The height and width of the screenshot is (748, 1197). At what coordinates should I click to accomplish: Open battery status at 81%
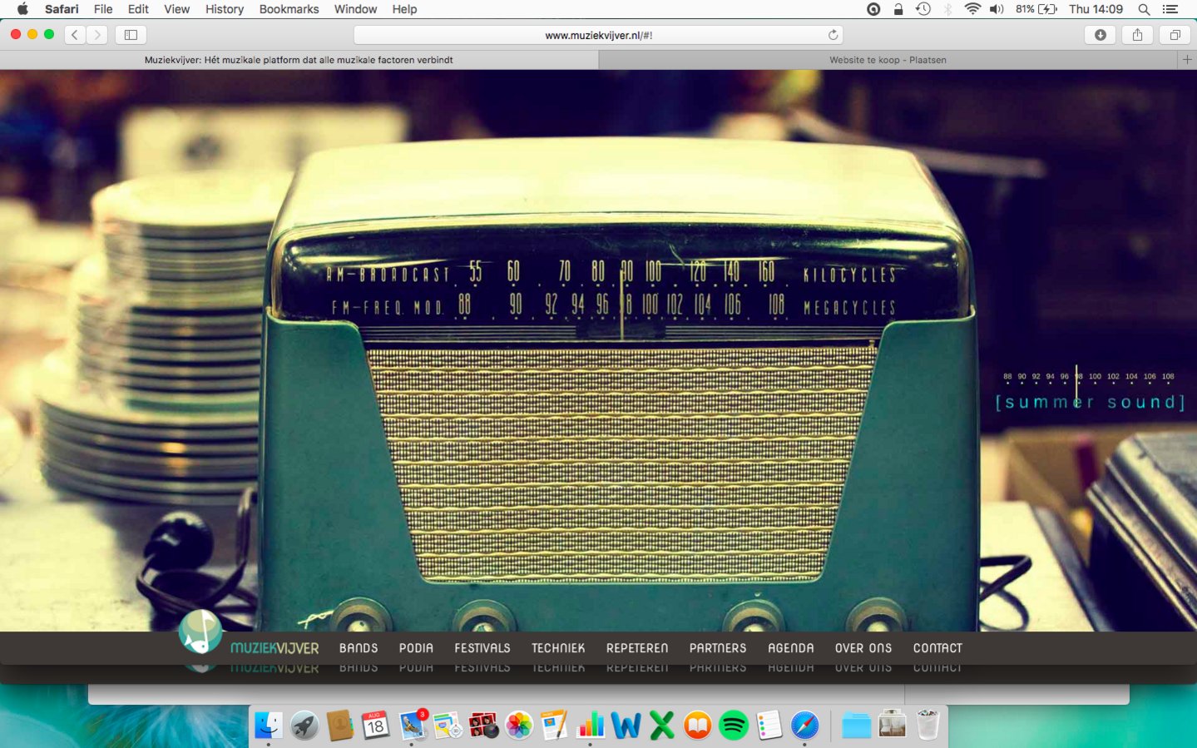pos(1036,9)
